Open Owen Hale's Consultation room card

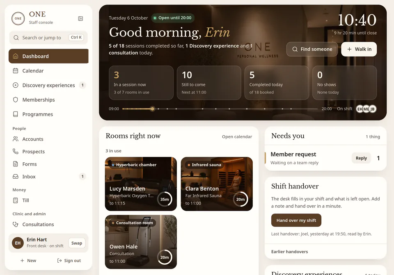(141, 242)
